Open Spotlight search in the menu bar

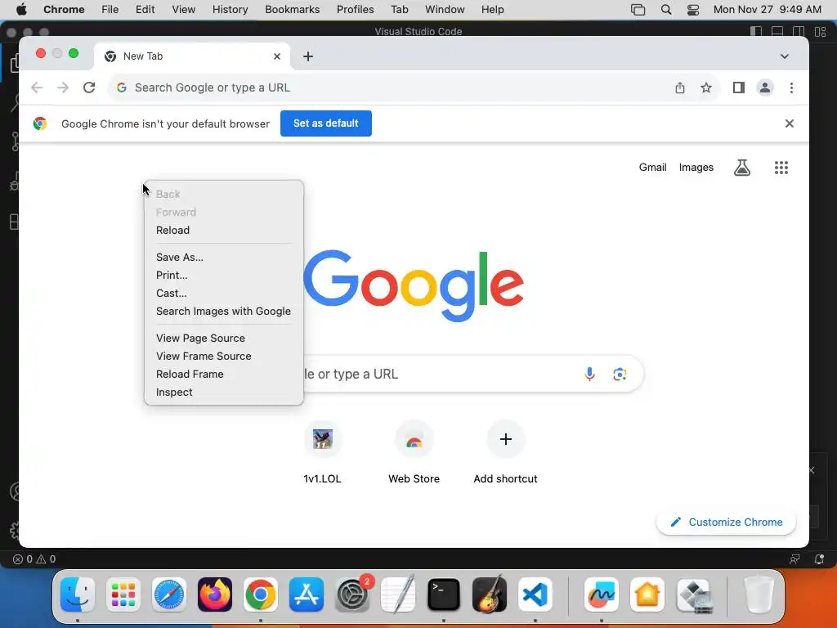pos(666,10)
